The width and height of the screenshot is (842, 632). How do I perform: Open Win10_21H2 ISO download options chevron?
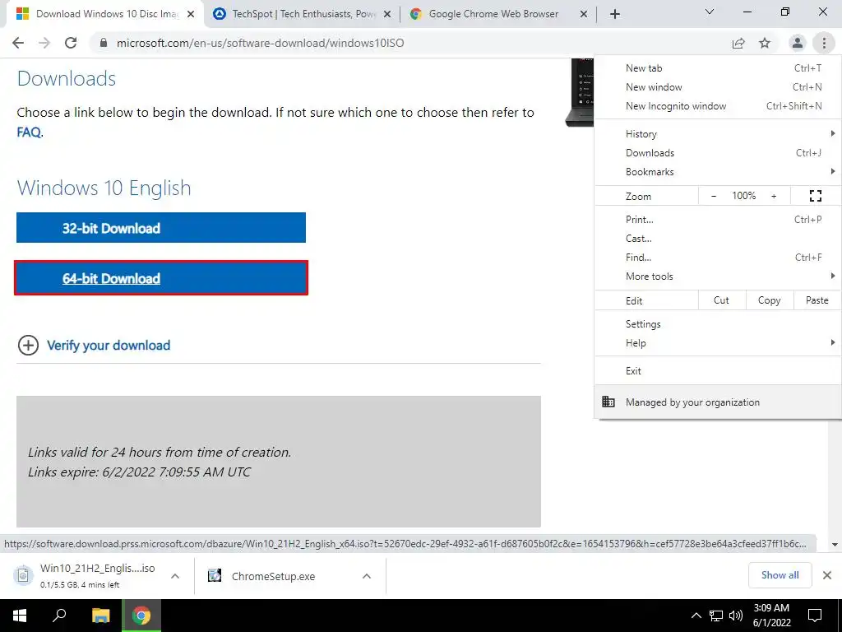(175, 576)
